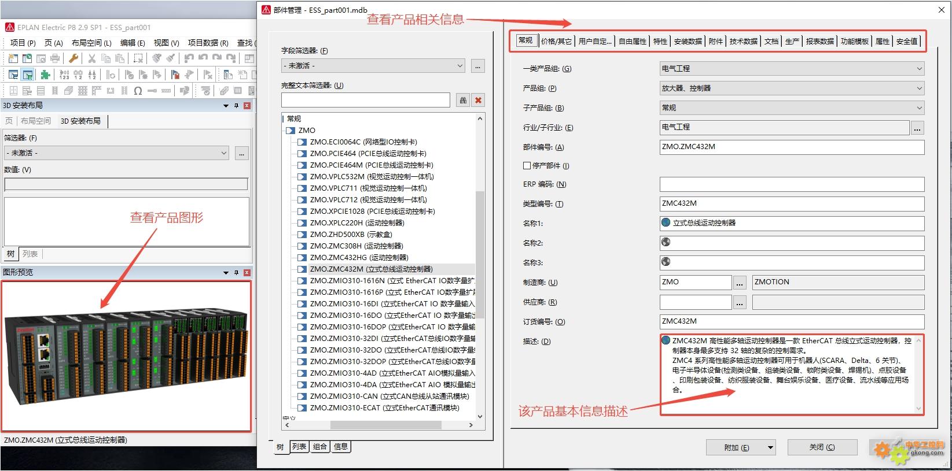Click the ellipsis button beside 制造商 field
The width and height of the screenshot is (952, 471).
(740, 283)
